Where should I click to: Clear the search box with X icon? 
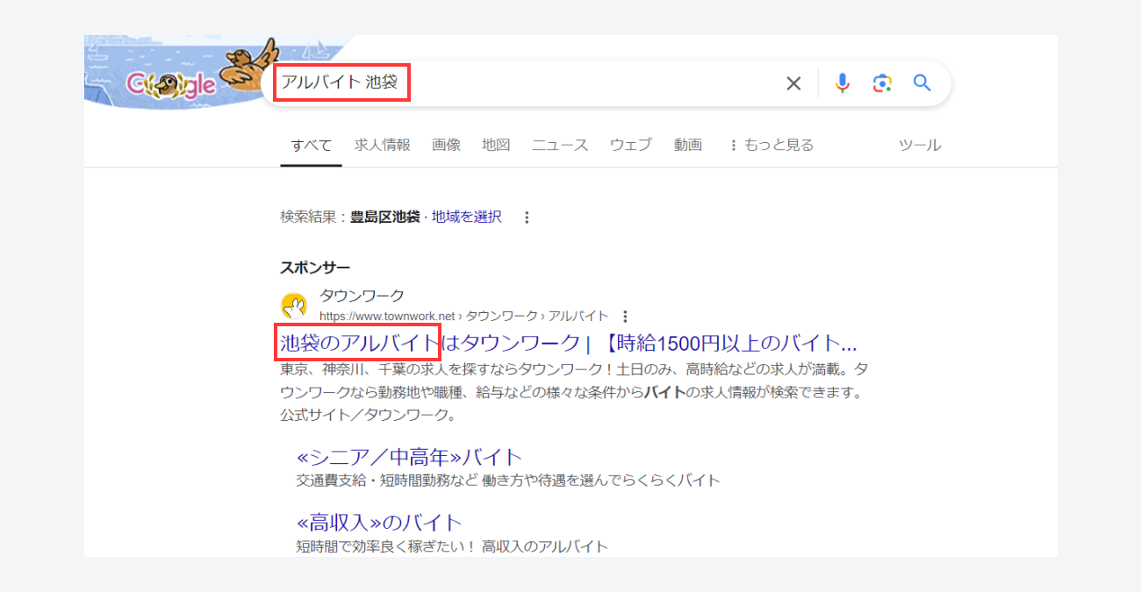click(793, 83)
